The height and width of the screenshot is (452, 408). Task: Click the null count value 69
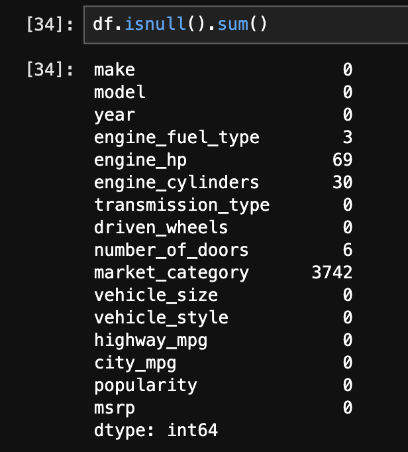pos(342,160)
